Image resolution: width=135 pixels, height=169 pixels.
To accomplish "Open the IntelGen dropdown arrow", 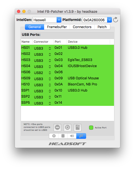I will (59, 20).
